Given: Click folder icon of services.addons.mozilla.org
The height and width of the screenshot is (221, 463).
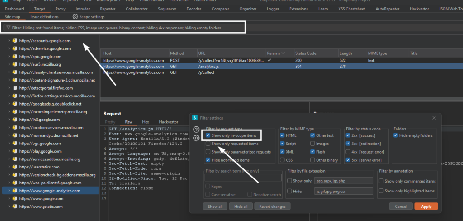Looking at the screenshot, I should click(x=14, y=159).
